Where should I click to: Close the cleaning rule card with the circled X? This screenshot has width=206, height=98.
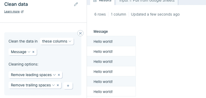pyautogui.click(x=80, y=33)
